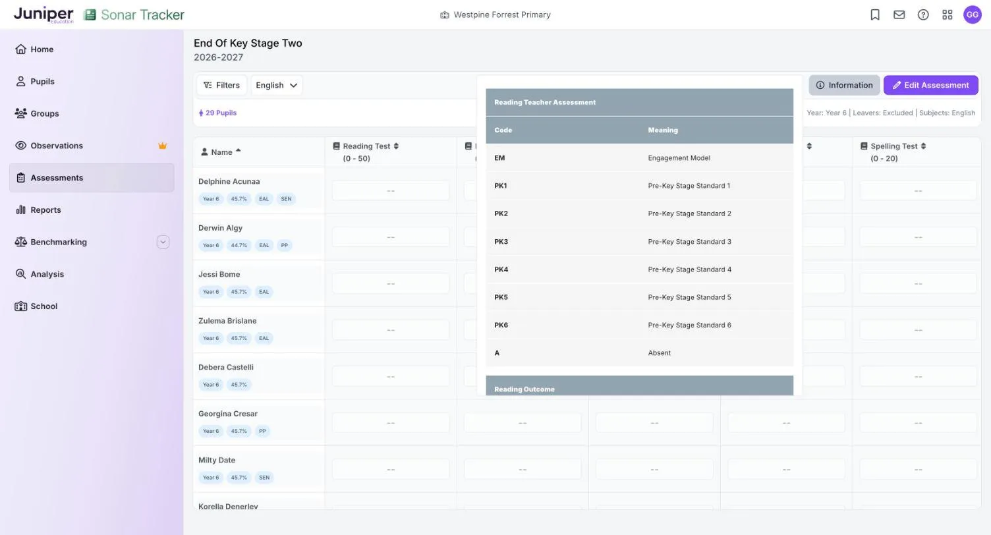The width and height of the screenshot is (991, 535).
Task: Click the Sonar Tracker logo
Action: 134,14
